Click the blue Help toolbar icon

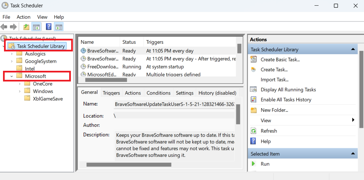click(48, 27)
